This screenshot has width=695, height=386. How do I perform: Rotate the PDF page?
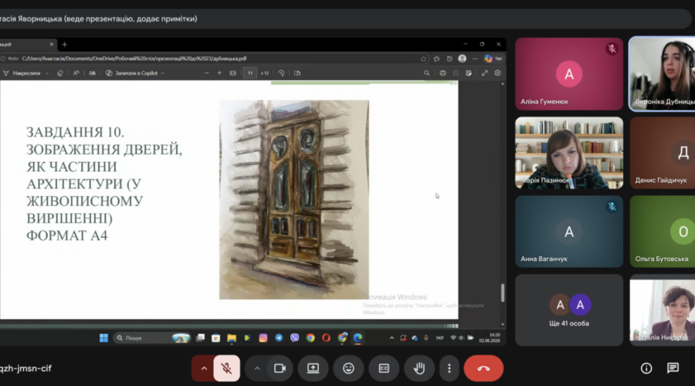tap(281, 73)
